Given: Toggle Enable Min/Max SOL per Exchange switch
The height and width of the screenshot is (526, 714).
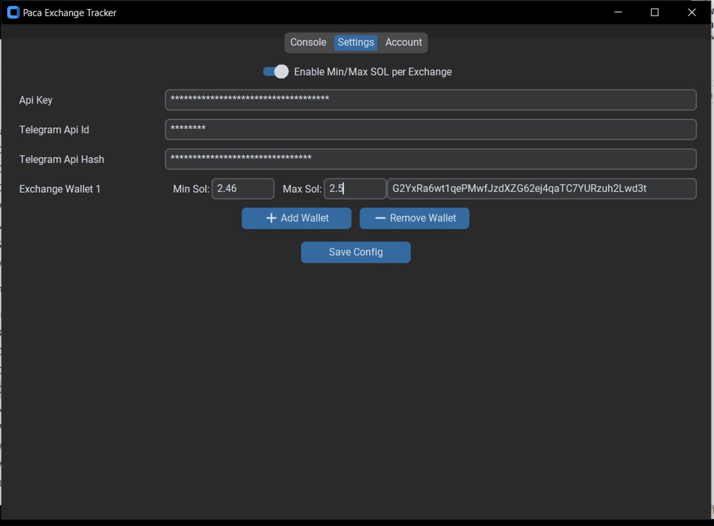Looking at the screenshot, I should point(276,71).
